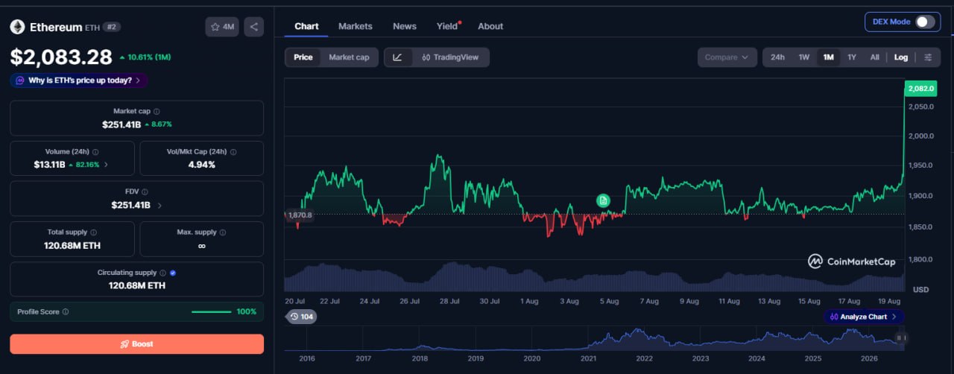Toggle DEX Mode switch

[x=925, y=22]
